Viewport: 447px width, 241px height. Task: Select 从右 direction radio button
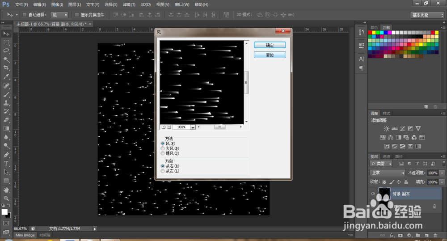[x=163, y=166]
